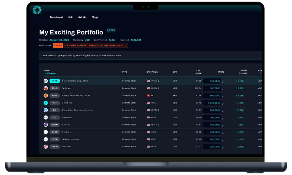Click the US flag in Tesla row

point(148,88)
